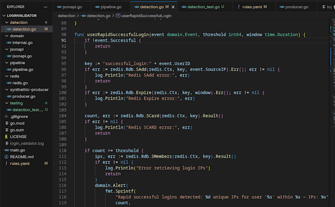The width and height of the screenshot is (335, 207).
Task: Click the userRapidSuccessfulLogin breadcrumb symbol
Action: tap(146, 16)
